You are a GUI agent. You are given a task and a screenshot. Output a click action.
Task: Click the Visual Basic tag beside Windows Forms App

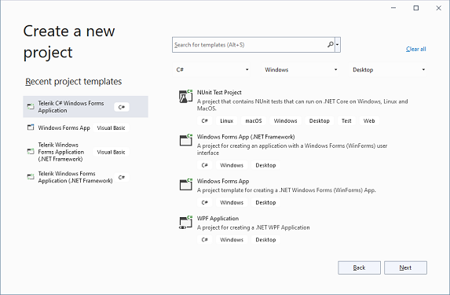point(111,128)
